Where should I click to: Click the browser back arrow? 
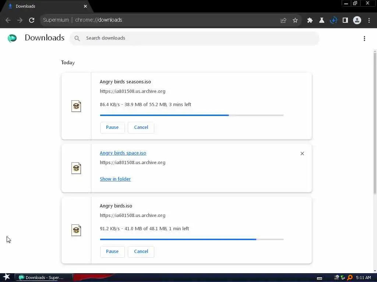(8, 20)
